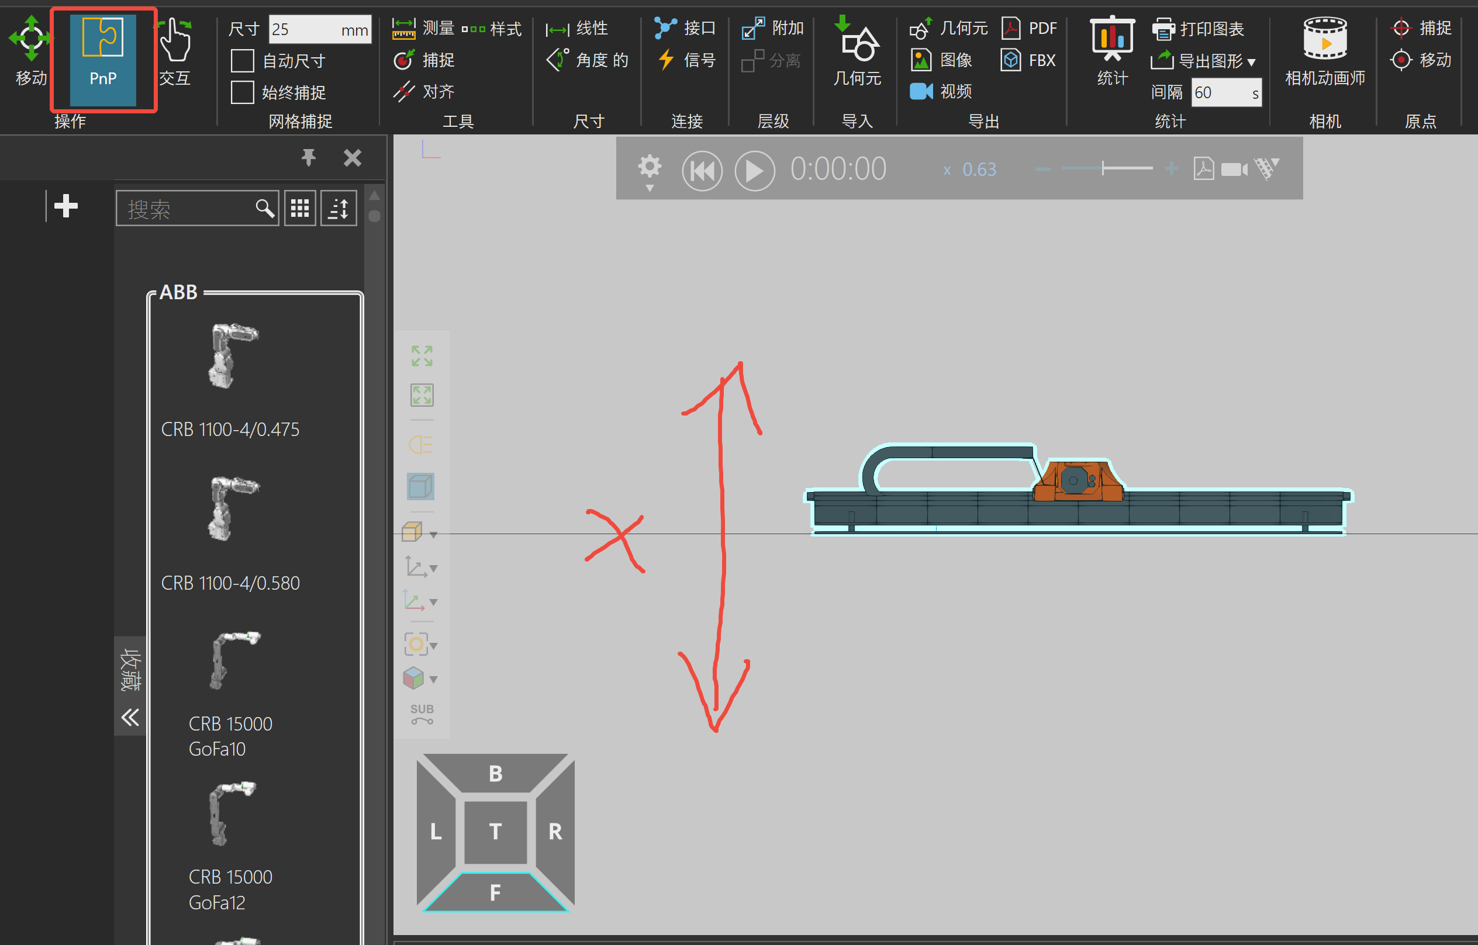1478x945 pixels.
Task: Click the 搜索 search box
Action: tap(198, 209)
